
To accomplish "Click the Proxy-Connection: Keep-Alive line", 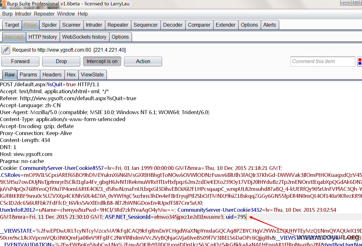I will [36, 133].
